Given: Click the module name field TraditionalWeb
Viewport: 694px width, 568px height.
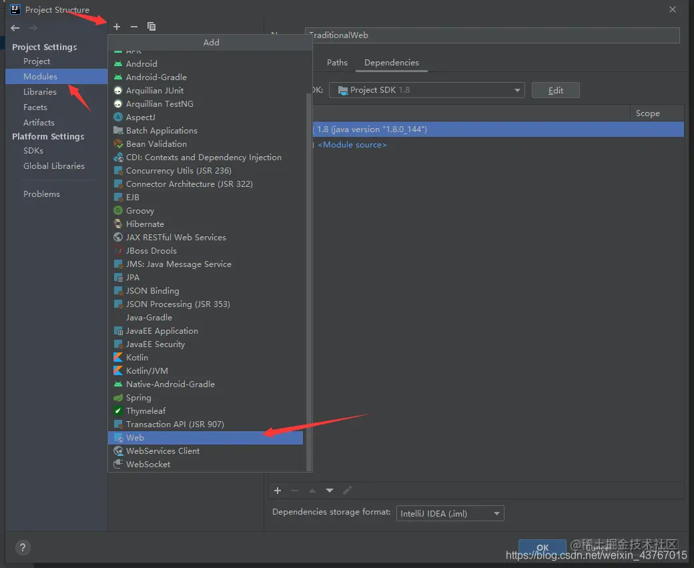Looking at the screenshot, I should [492, 35].
